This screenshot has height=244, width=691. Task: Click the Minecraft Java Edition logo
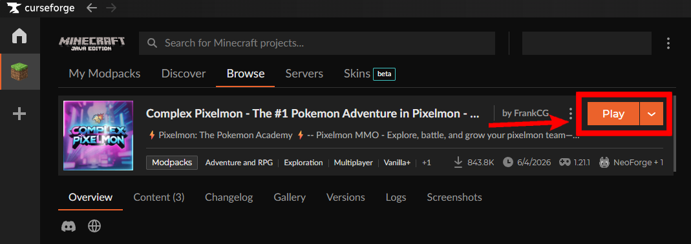[x=92, y=43]
